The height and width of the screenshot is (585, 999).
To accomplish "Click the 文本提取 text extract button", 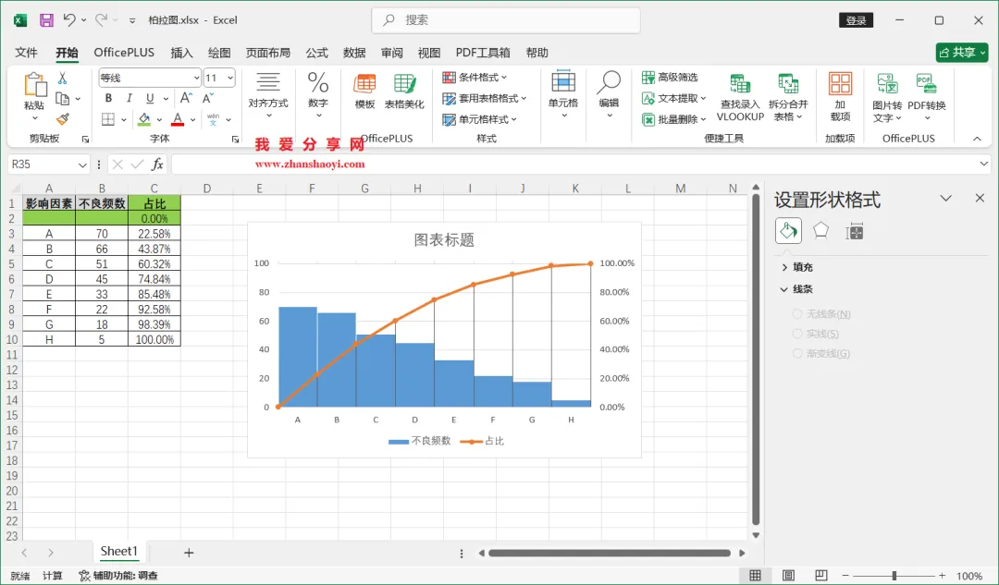I will (x=674, y=98).
